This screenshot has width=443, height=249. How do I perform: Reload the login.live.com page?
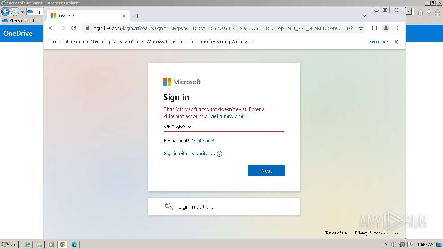tap(74, 28)
